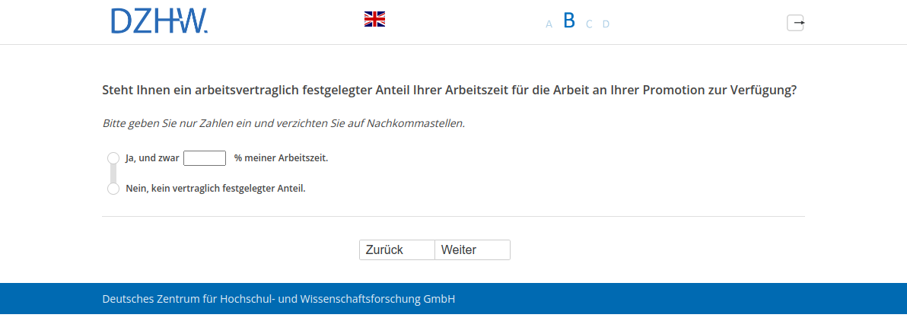Choose the "Nein, kein vertraglich festgelegter Anteil" radio button
Image resolution: width=907 pixels, height=321 pixels.
pos(113,189)
